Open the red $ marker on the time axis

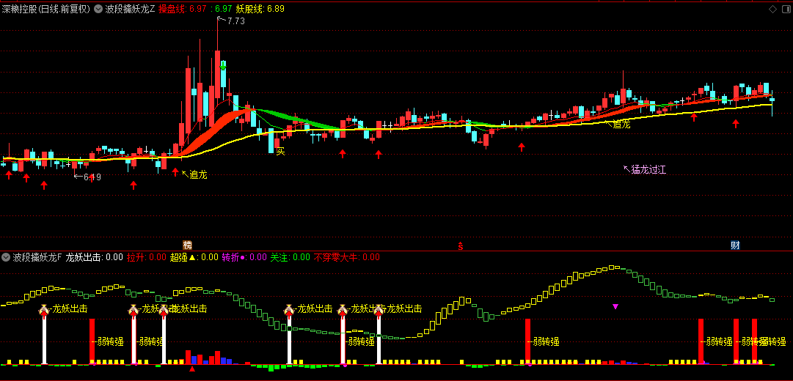coord(461,245)
